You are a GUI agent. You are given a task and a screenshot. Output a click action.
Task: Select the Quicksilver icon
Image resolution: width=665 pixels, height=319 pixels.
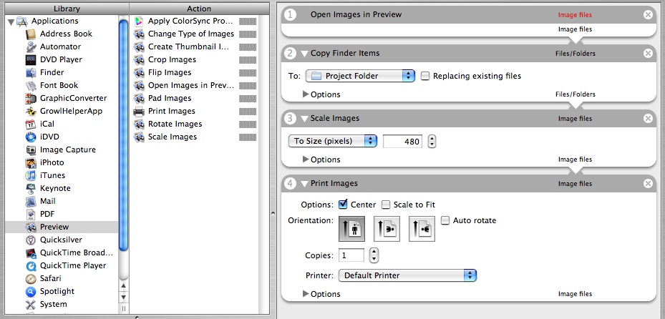[x=31, y=240]
